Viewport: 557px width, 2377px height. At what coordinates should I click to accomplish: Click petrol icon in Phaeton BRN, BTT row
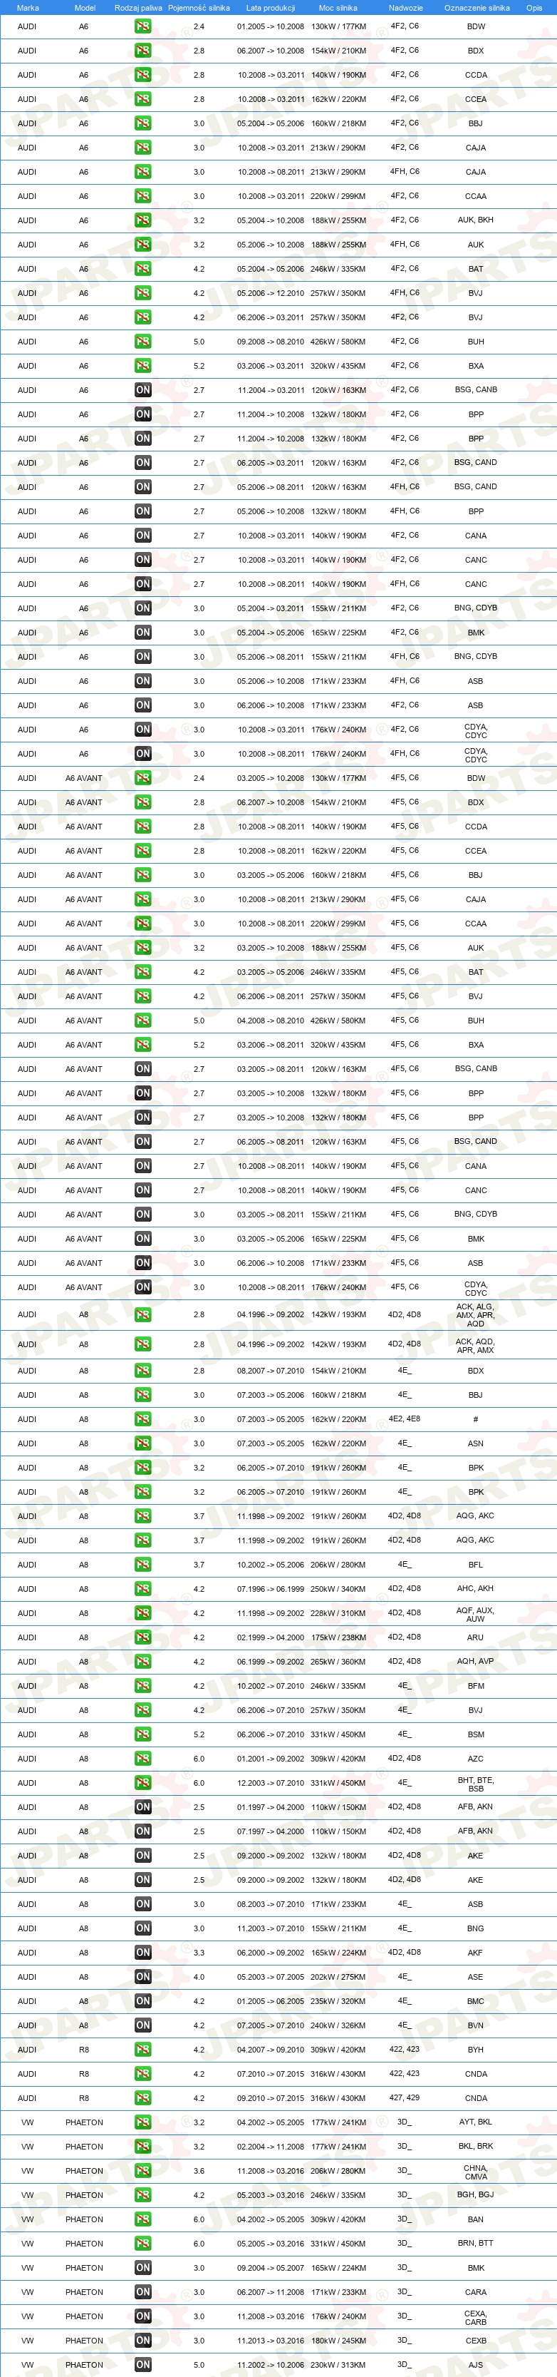coord(143,2243)
